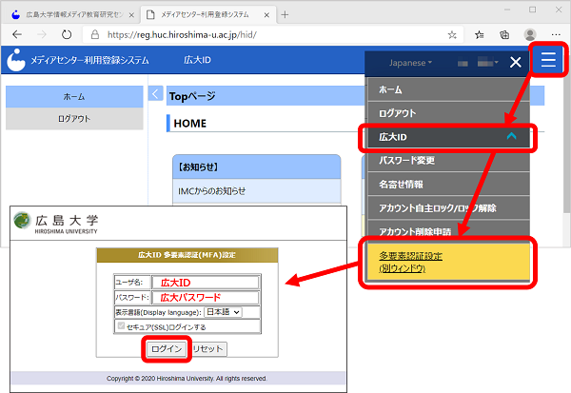Choose 名寄せ情報 menu item
This screenshot has height=393, width=571.
click(x=448, y=185)
